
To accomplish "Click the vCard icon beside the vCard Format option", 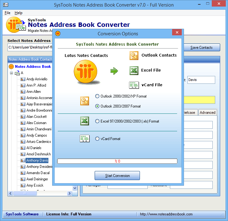I will pos(85,138).
